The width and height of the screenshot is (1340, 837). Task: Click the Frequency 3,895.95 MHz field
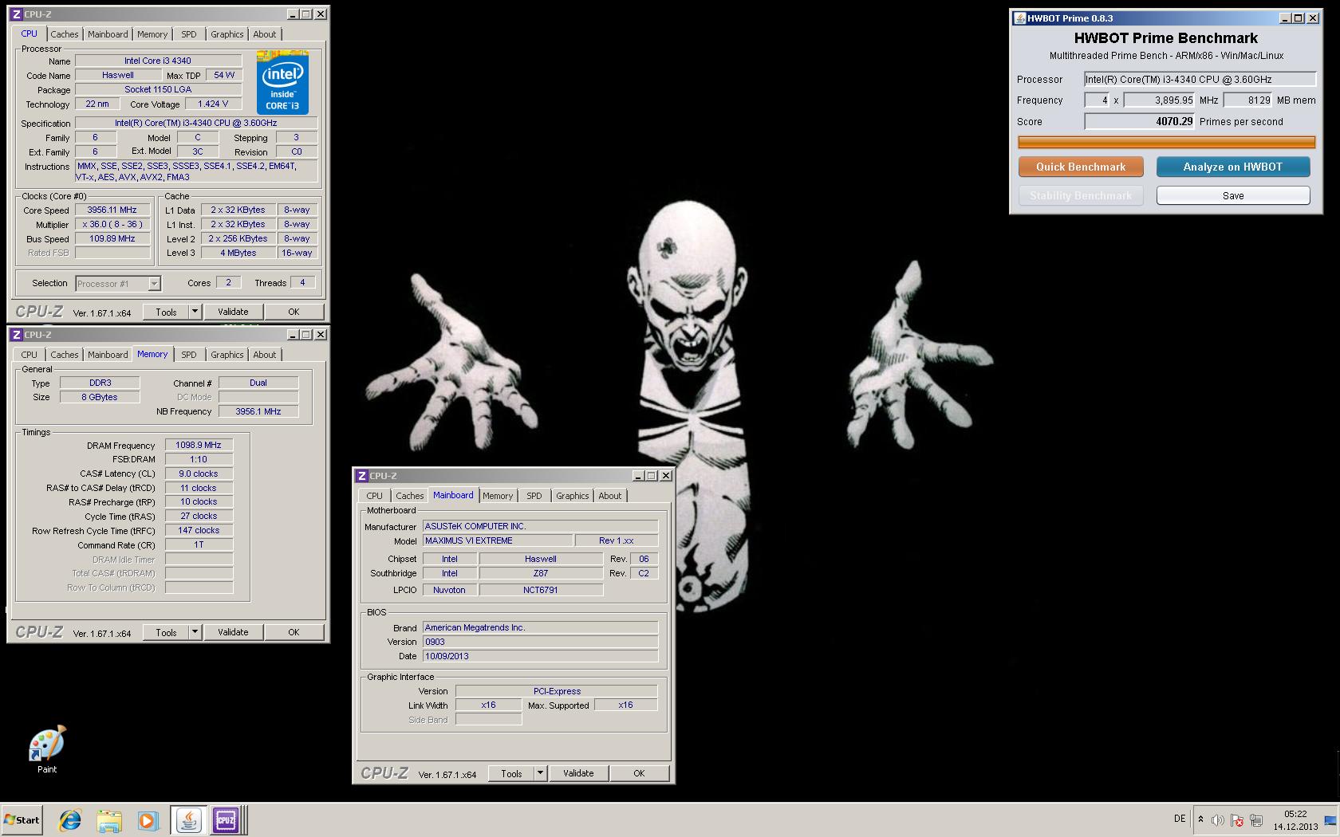click(x=1160, y=100)
